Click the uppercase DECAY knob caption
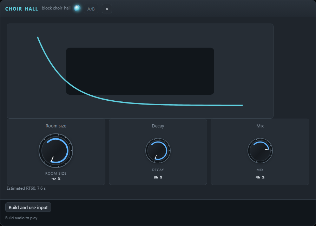 158,170
